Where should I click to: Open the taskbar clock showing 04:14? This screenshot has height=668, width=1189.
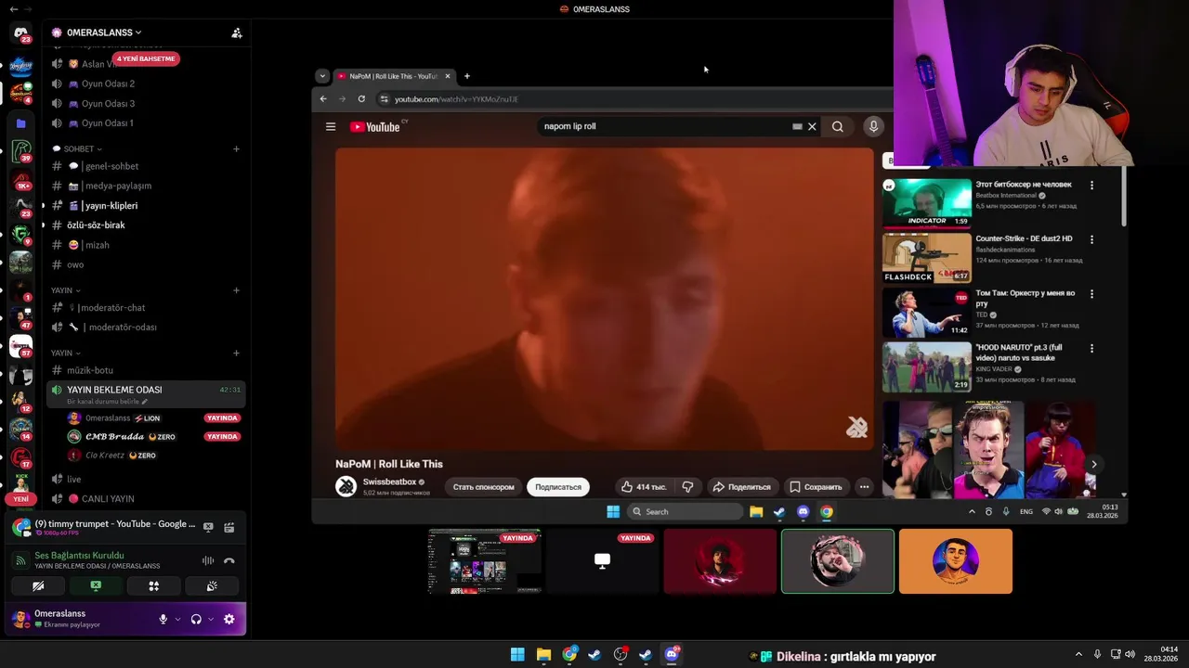[1161, 654]
